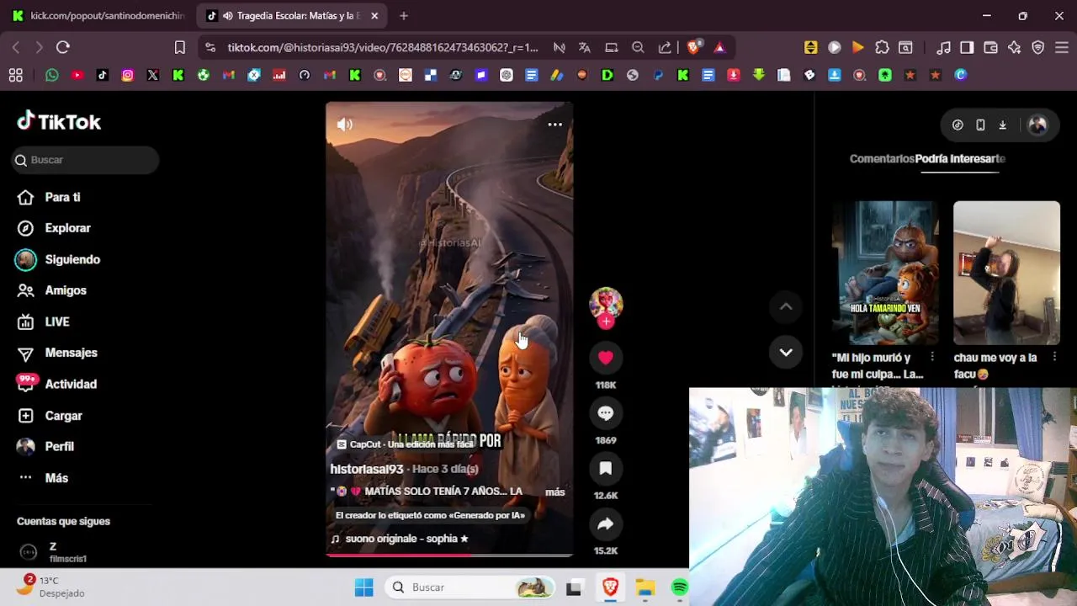Open File Explorer from the taskbar
This screenshot has width=1077, height=606.
click(645, 587)
